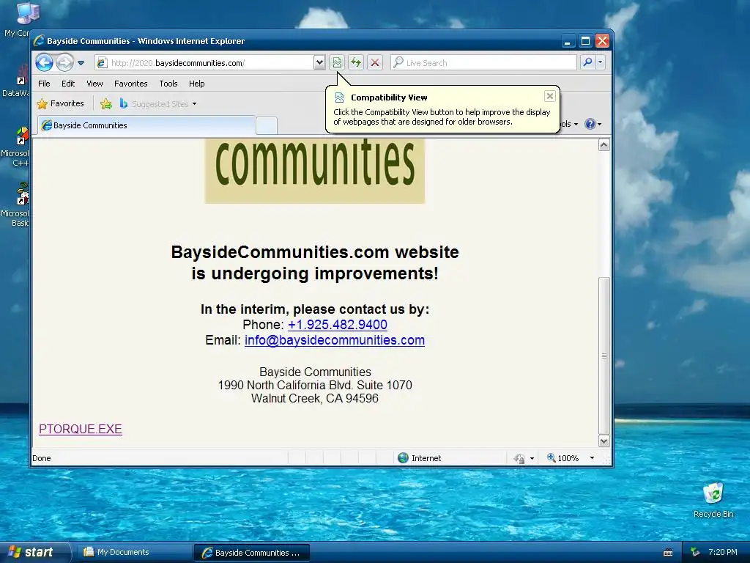
Task: Click the Help question mark icon
Action: point(590,124)
